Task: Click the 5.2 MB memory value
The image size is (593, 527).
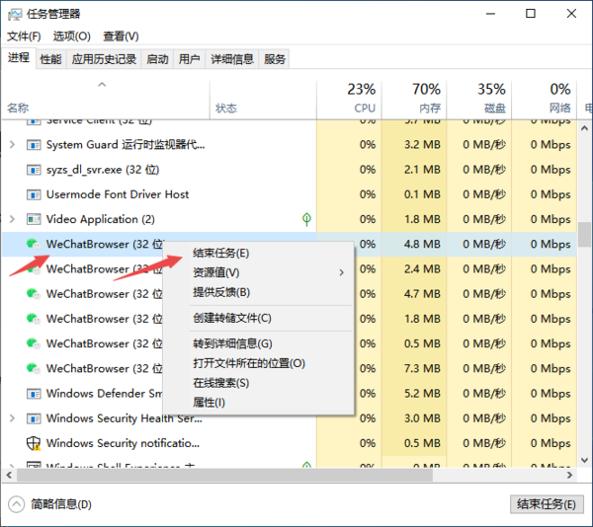Action: [x=422, y=394]
